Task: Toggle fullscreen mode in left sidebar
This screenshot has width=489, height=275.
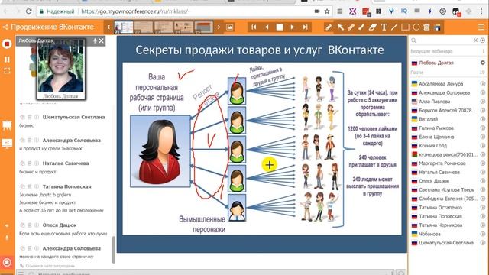Action: pos(7,71)
